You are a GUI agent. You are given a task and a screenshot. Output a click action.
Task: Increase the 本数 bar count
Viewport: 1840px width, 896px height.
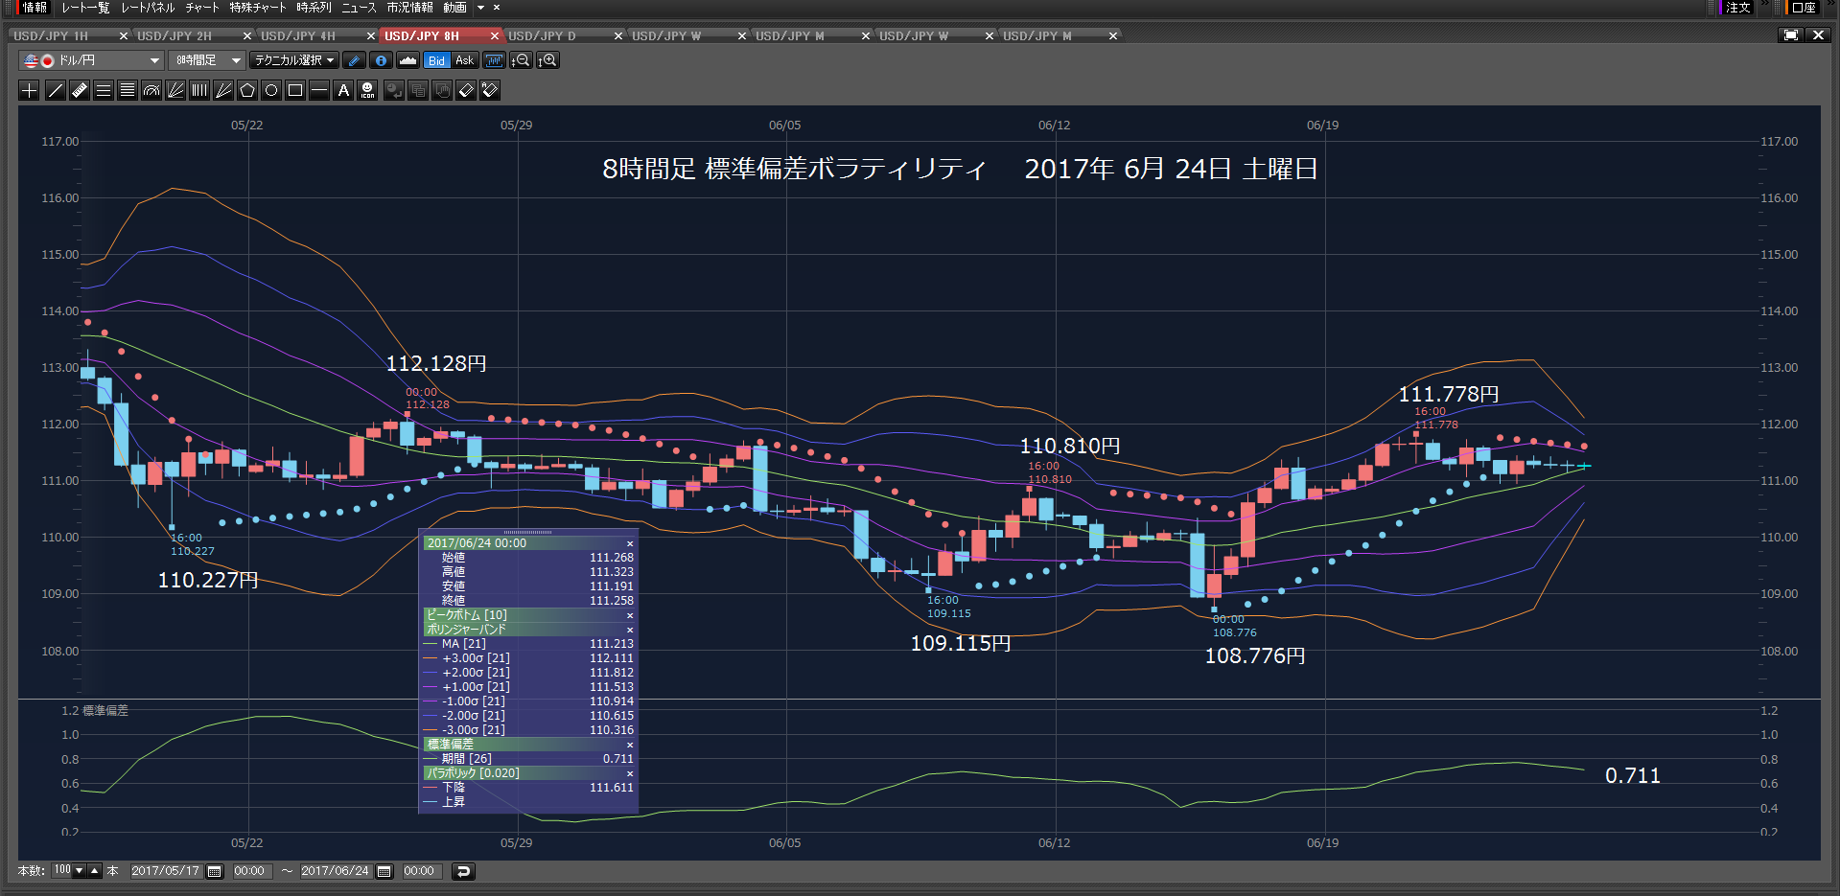(x=94, y=871)
